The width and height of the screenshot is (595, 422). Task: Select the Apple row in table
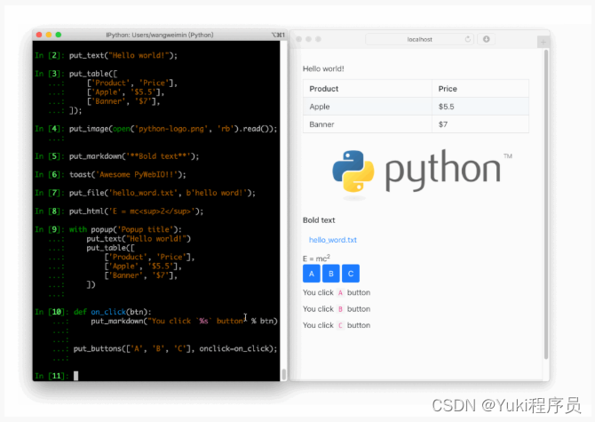click(368, 107)
